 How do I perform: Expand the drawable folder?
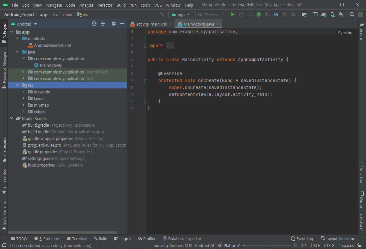23,92
